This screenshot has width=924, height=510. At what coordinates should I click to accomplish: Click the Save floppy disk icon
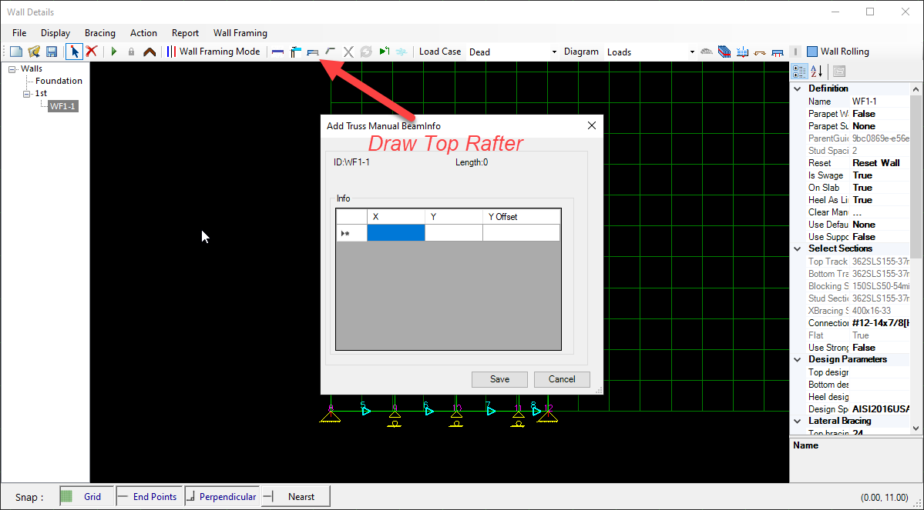click(x=52, y=52)
